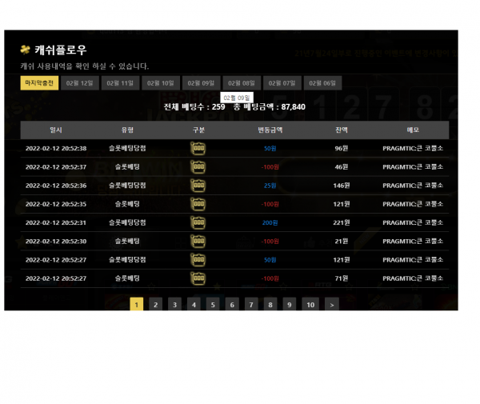Click the 71원 balance value

tap(342, 278)
